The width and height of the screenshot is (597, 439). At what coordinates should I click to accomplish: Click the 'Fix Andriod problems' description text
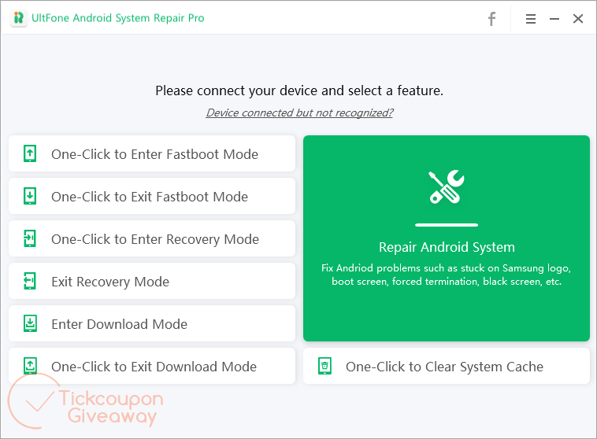447,275
